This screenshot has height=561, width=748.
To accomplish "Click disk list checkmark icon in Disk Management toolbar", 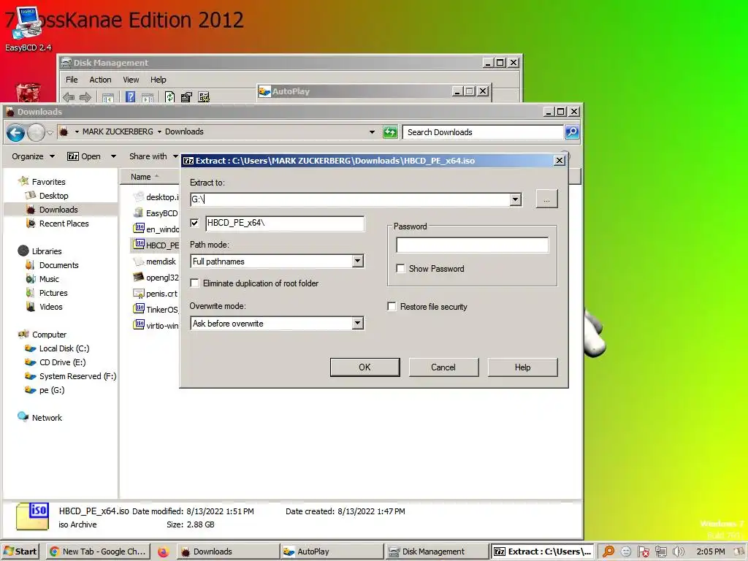I will [205, 97].
